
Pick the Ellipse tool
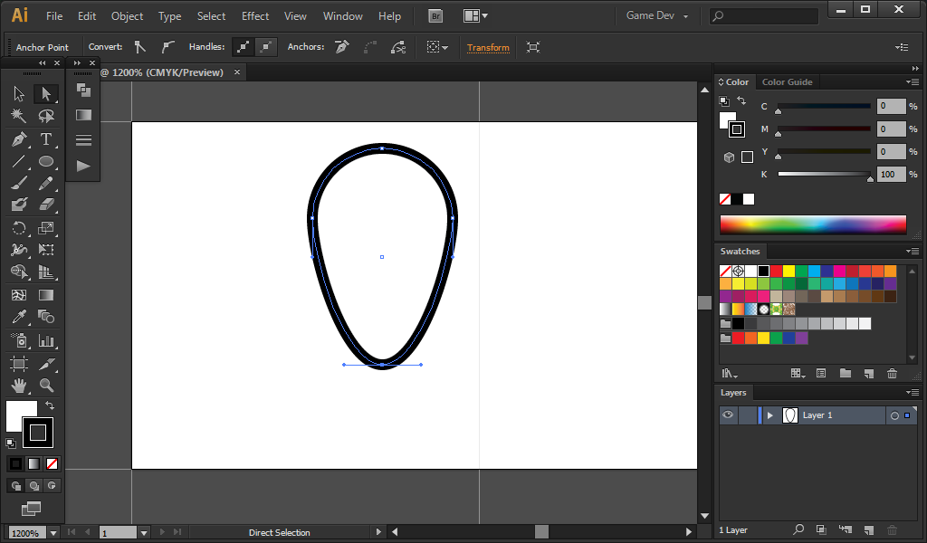tap(46, 161)
